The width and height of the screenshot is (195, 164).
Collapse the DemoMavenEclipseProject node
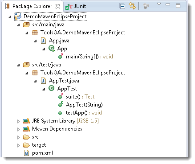click(x=10, y=17)
